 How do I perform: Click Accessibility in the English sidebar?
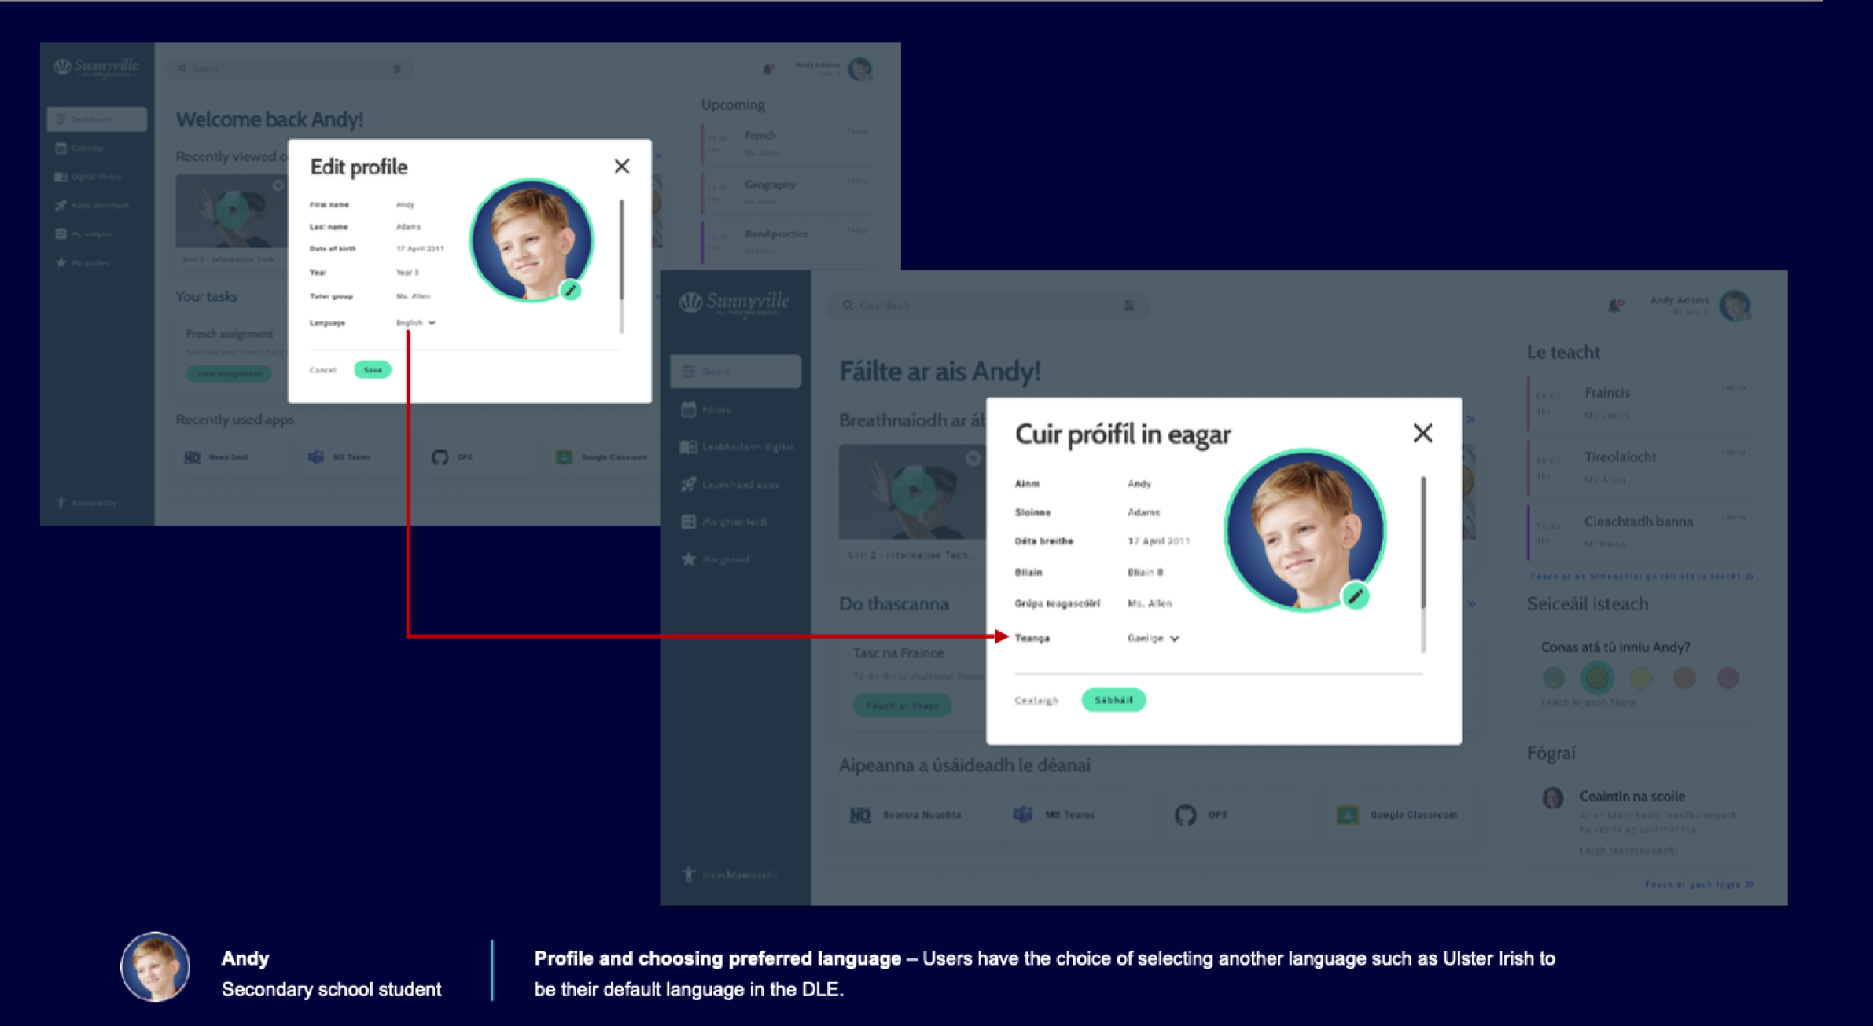[86, 503]
